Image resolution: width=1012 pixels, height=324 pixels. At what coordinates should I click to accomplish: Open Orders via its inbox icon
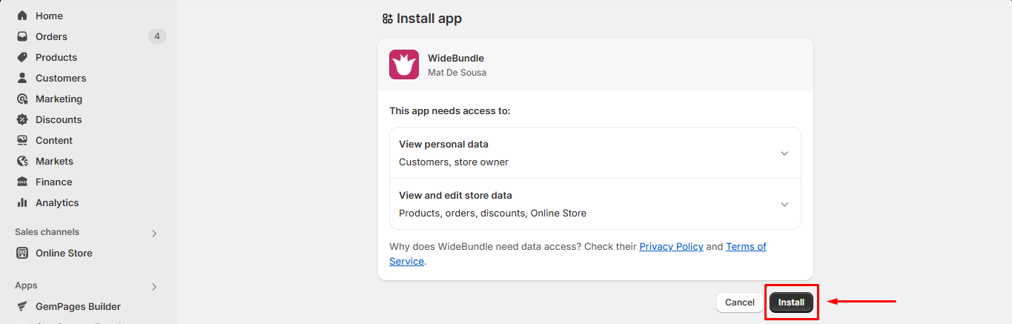coord(22,36)
